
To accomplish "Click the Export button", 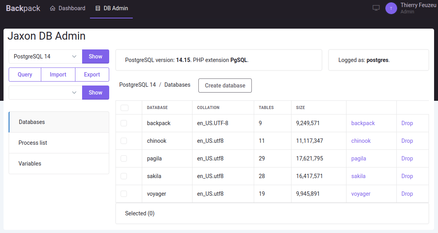I will pos(92,75).
